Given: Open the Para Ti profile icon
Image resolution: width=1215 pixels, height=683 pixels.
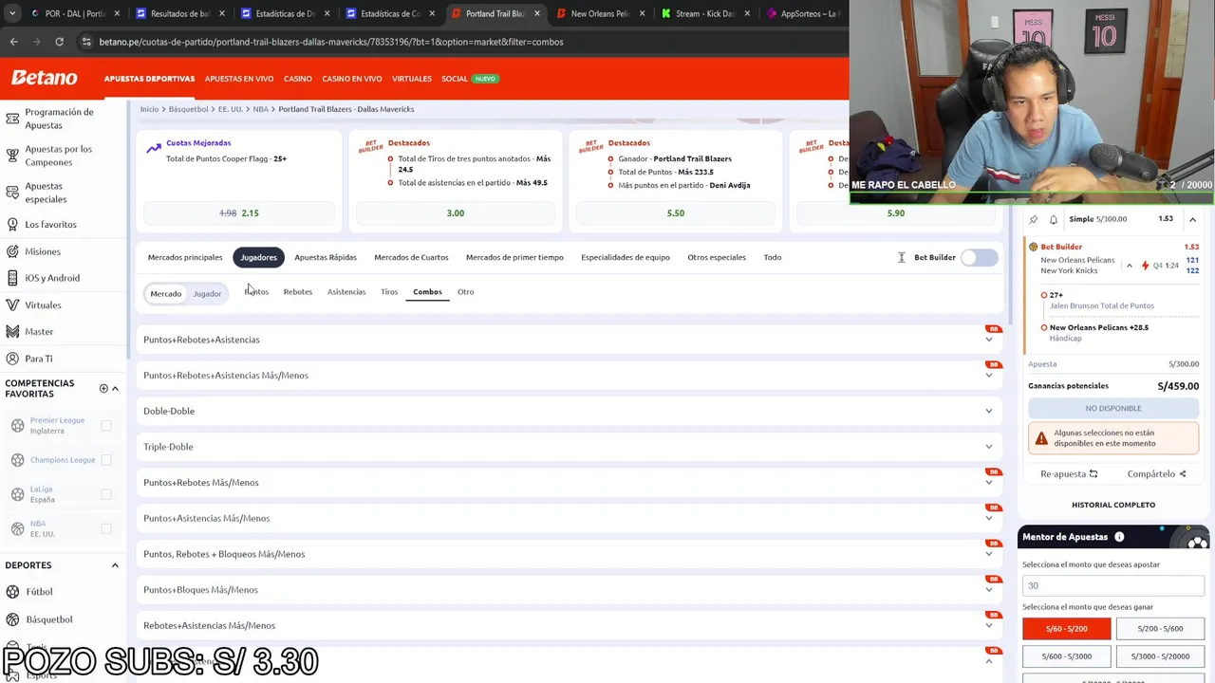Looking at the screenshot, I should pos(12,359).
